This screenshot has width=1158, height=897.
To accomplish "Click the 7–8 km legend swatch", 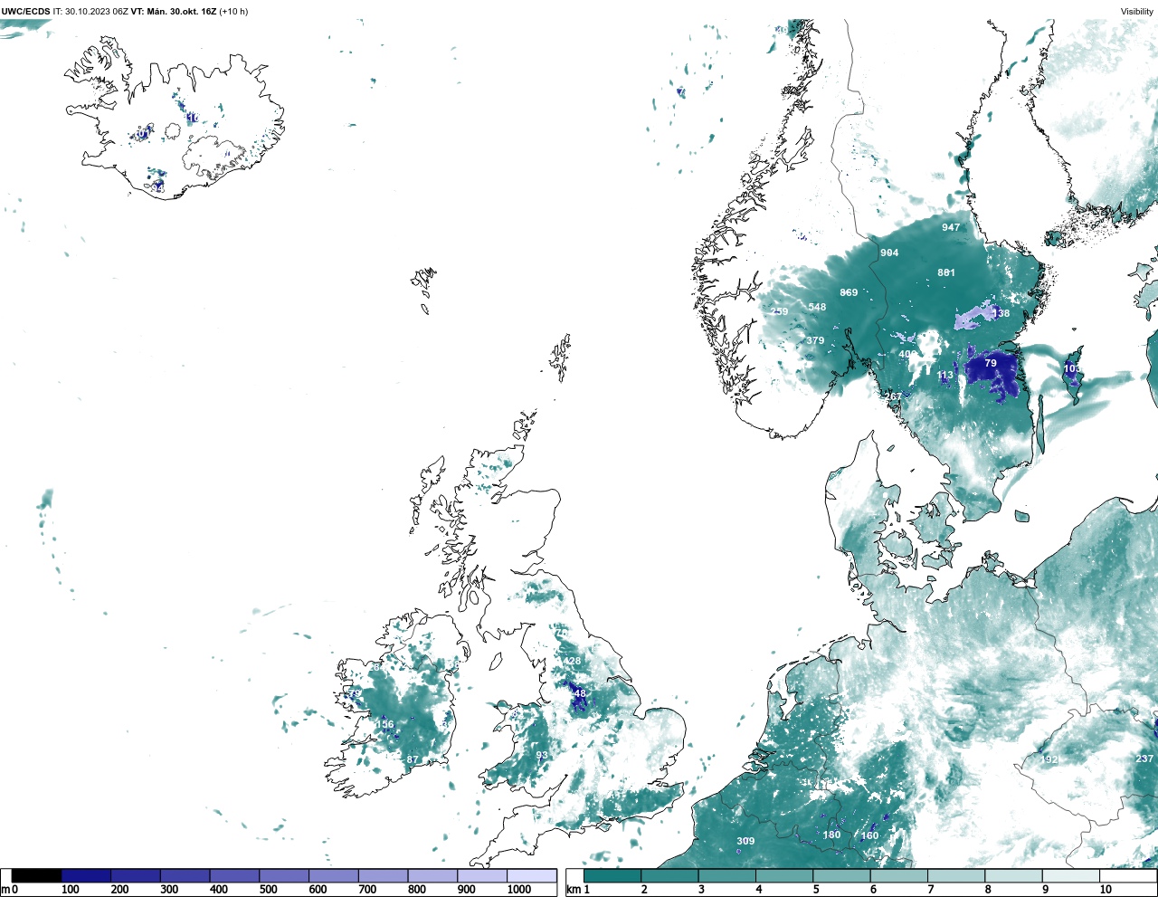I will (955, 876).
